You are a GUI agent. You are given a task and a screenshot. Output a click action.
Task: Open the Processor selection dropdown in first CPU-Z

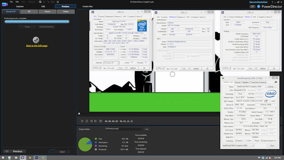[111, 63]
